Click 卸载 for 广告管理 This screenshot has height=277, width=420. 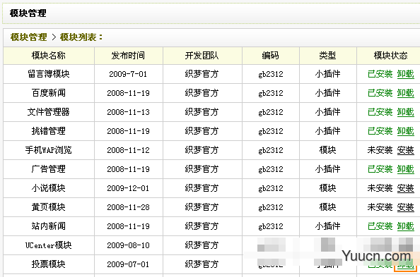pos(406,169)
